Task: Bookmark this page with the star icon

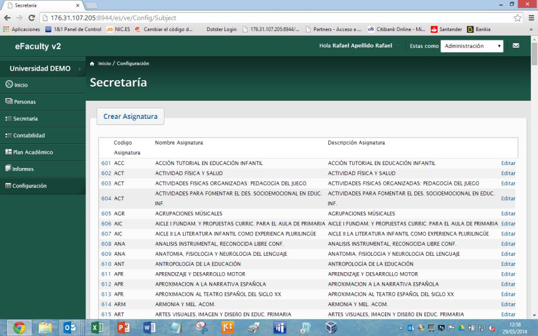Action: pyautogui.click(x=516, y=18)
